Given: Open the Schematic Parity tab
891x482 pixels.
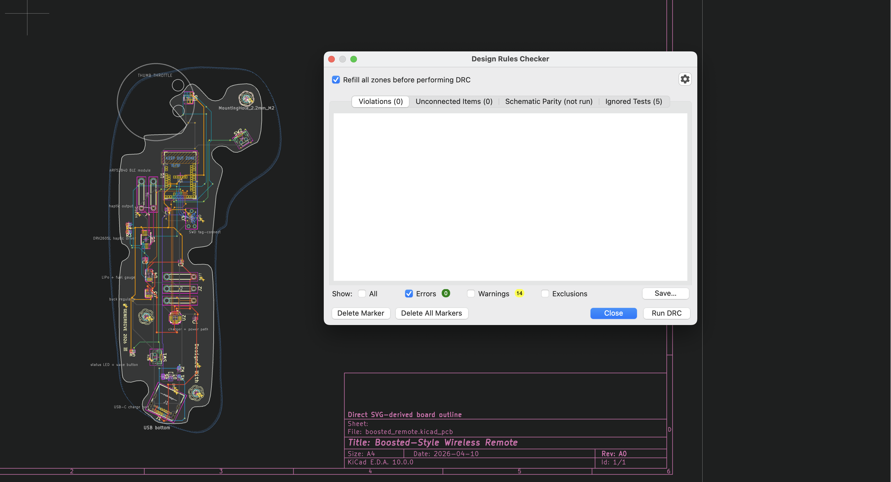Looking at the screenshot, I should tap(548, 101).
